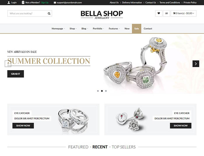Go to previous slide arrow
Viewport: 204px width, 156px height.
pyautogui.click(x=8, y=64)
